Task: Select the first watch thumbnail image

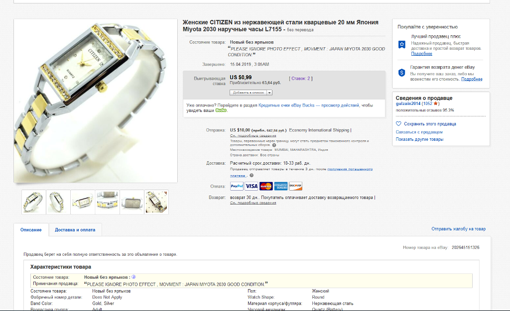Action: tap(34, 202)
